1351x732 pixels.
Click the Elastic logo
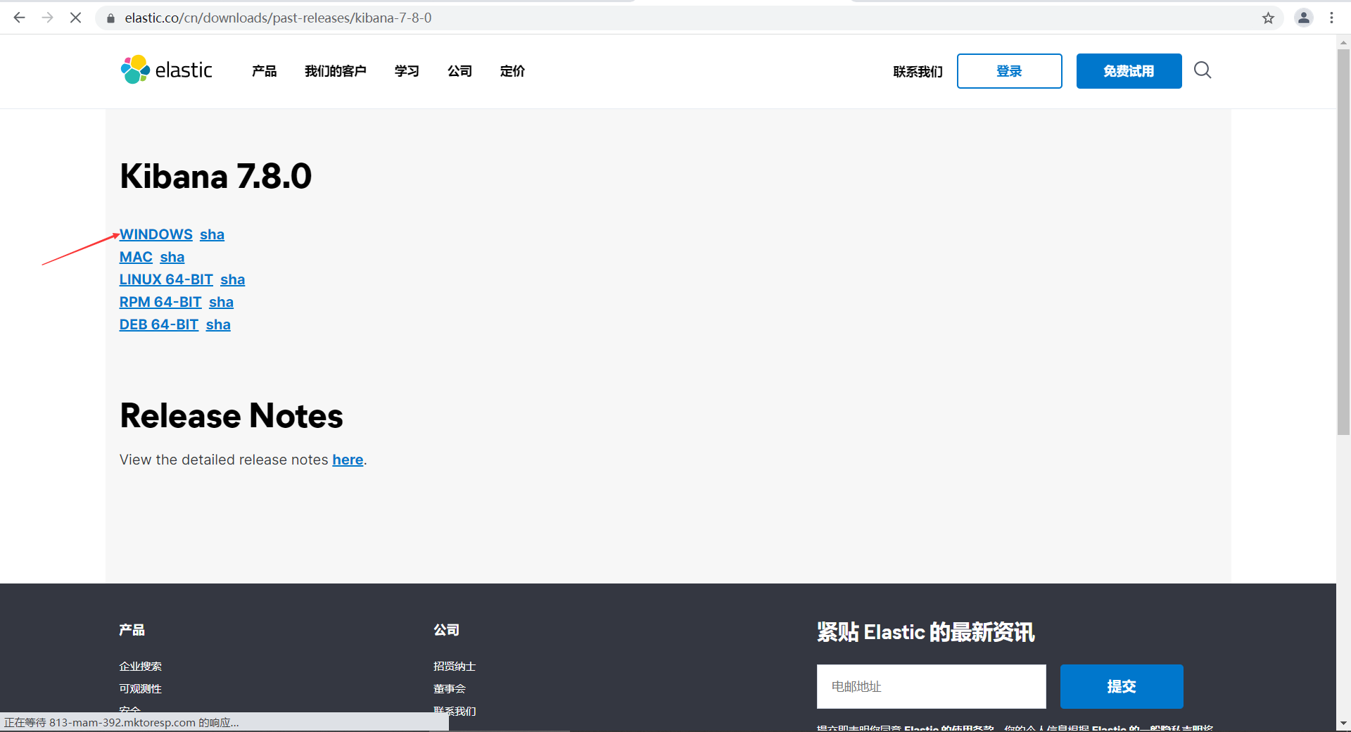[x=167, y=69]
